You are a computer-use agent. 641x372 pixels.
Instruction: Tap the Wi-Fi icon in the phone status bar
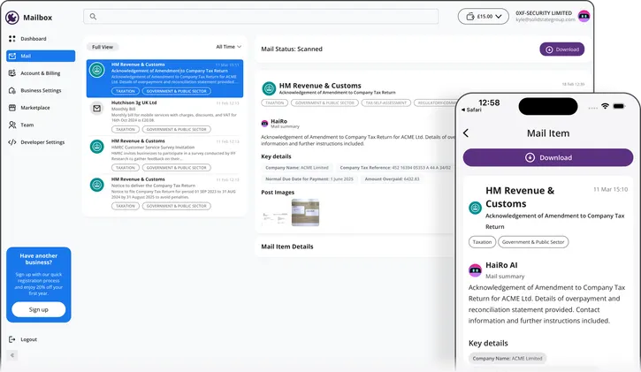(x=605, y=107)
